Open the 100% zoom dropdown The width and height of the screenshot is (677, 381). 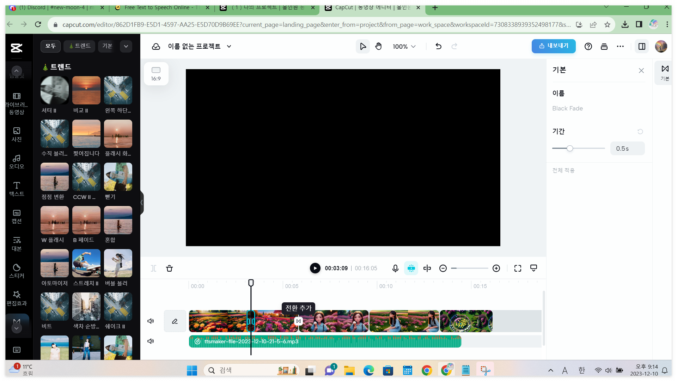tap(404, 47)
